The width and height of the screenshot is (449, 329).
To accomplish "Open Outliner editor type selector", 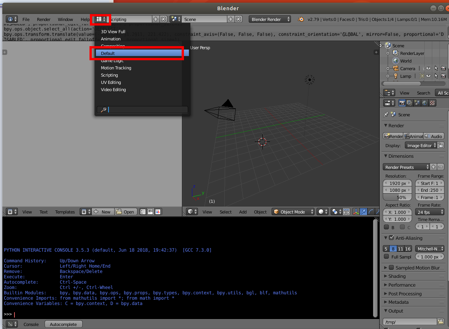I will (x=390, y=93).
